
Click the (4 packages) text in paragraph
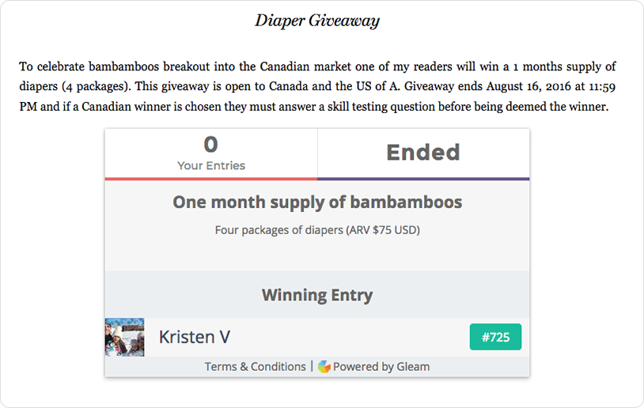click(100, 86)
